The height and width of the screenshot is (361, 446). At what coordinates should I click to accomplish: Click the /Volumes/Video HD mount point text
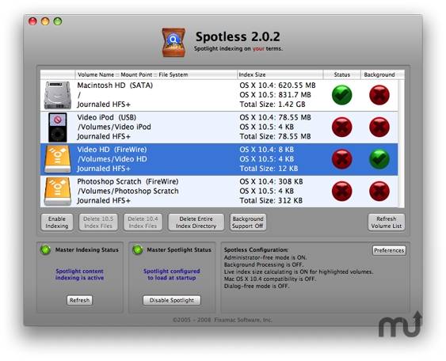tap(112, 159)
